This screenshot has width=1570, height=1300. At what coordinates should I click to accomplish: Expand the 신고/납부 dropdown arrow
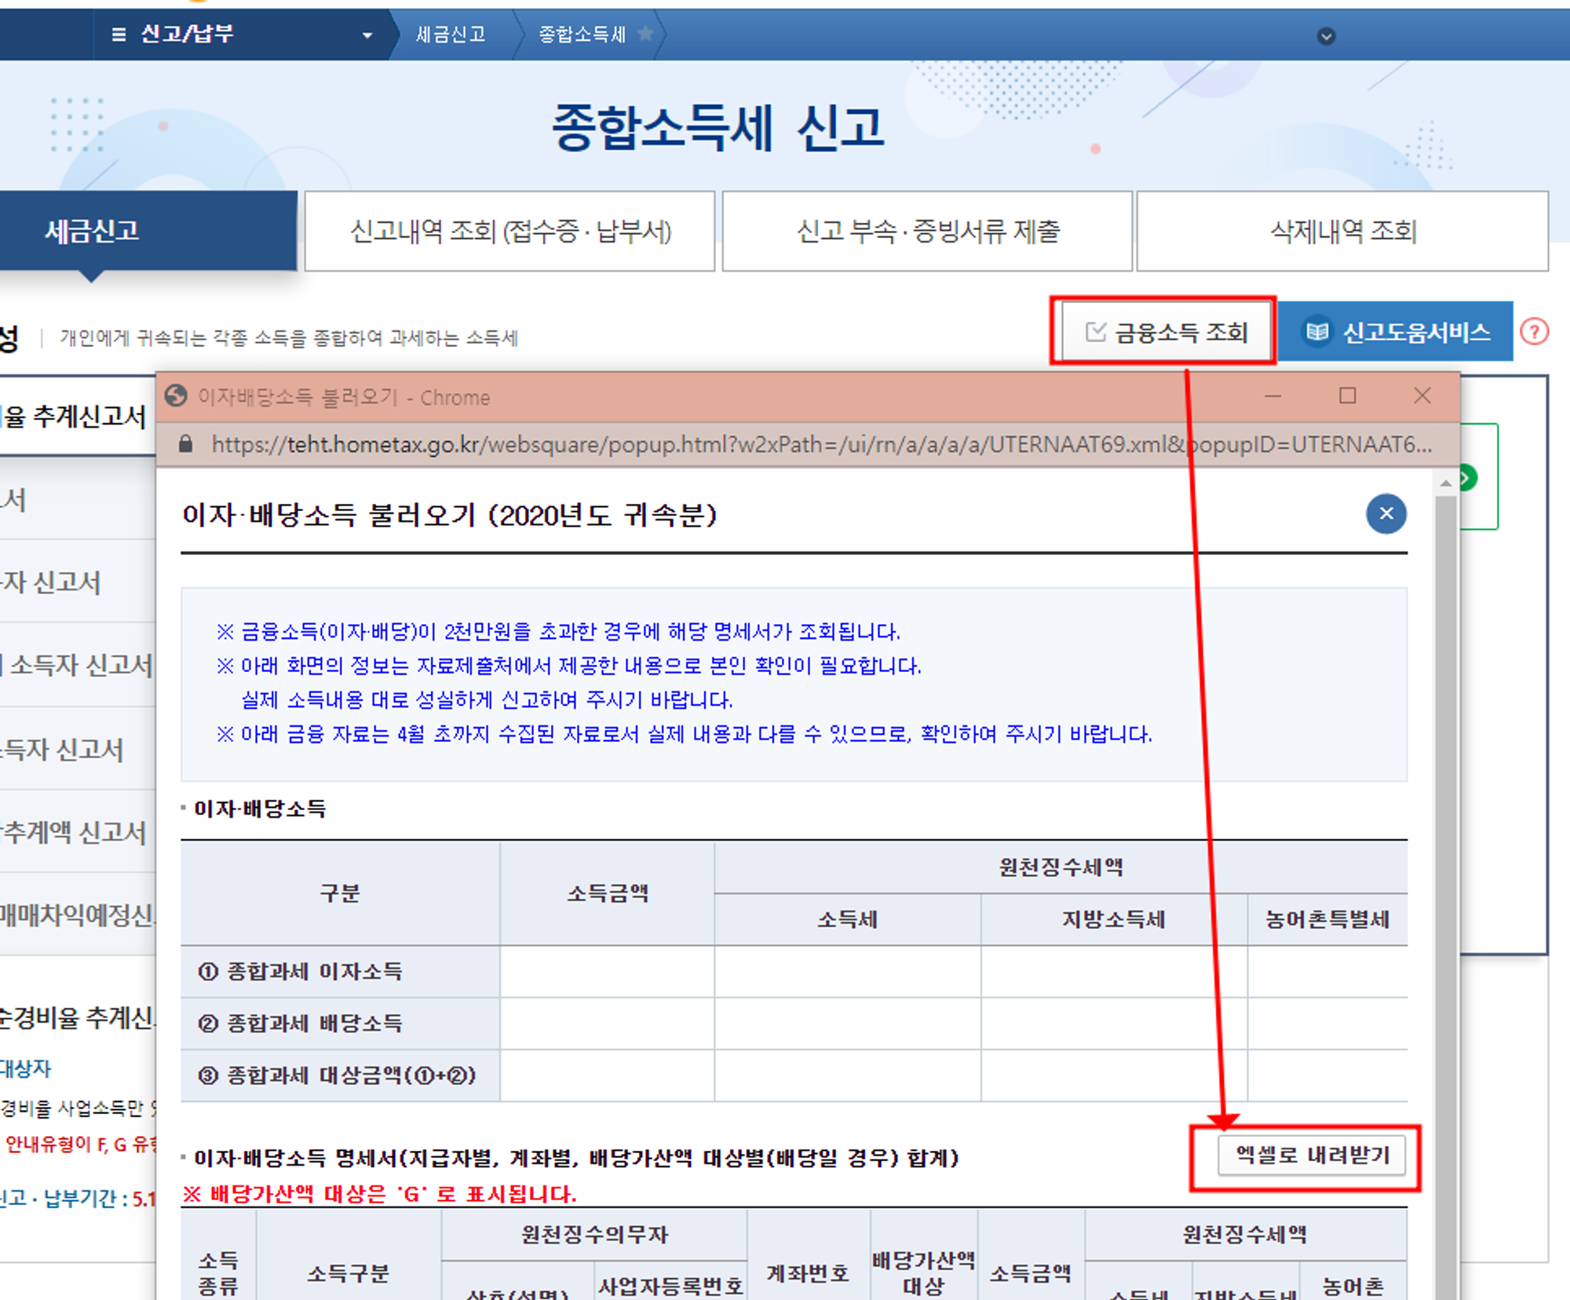coord(367,35)
